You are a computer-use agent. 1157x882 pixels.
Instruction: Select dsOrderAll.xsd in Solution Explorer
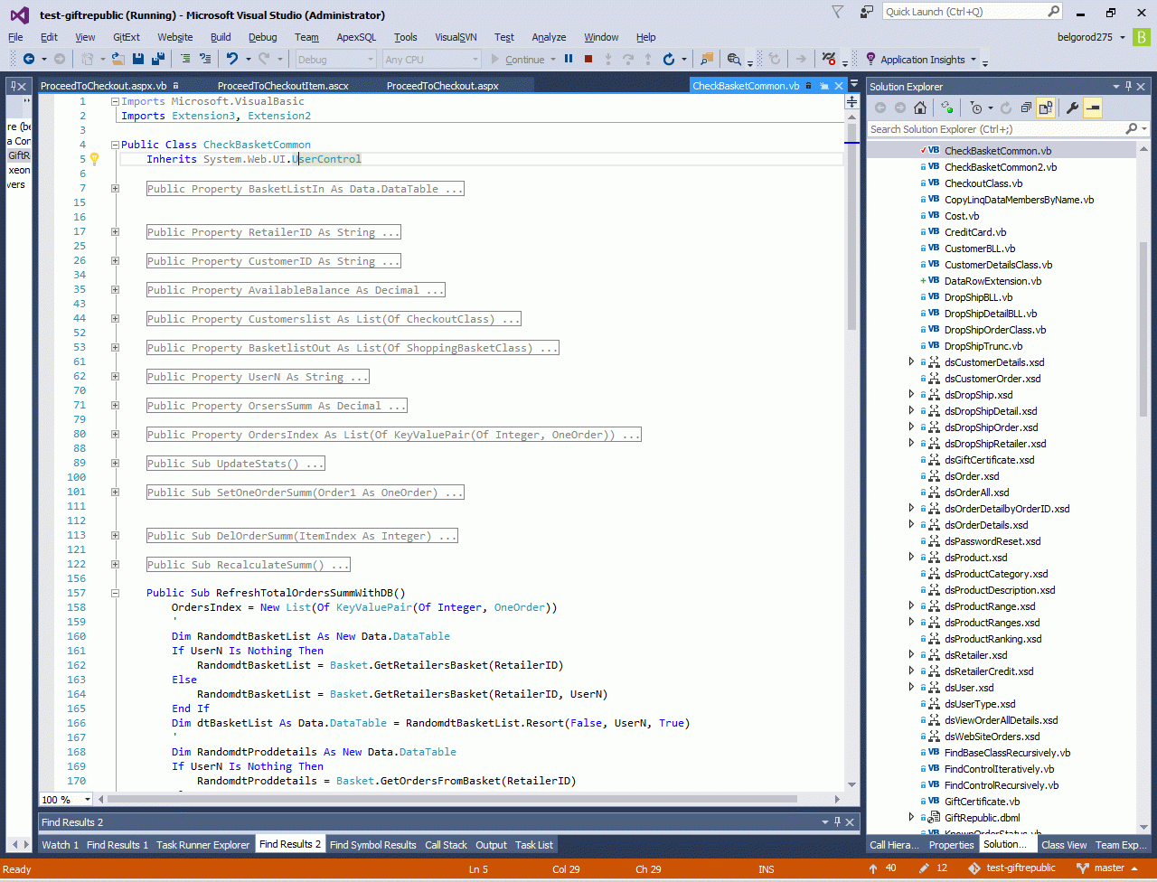coord(976,493)
